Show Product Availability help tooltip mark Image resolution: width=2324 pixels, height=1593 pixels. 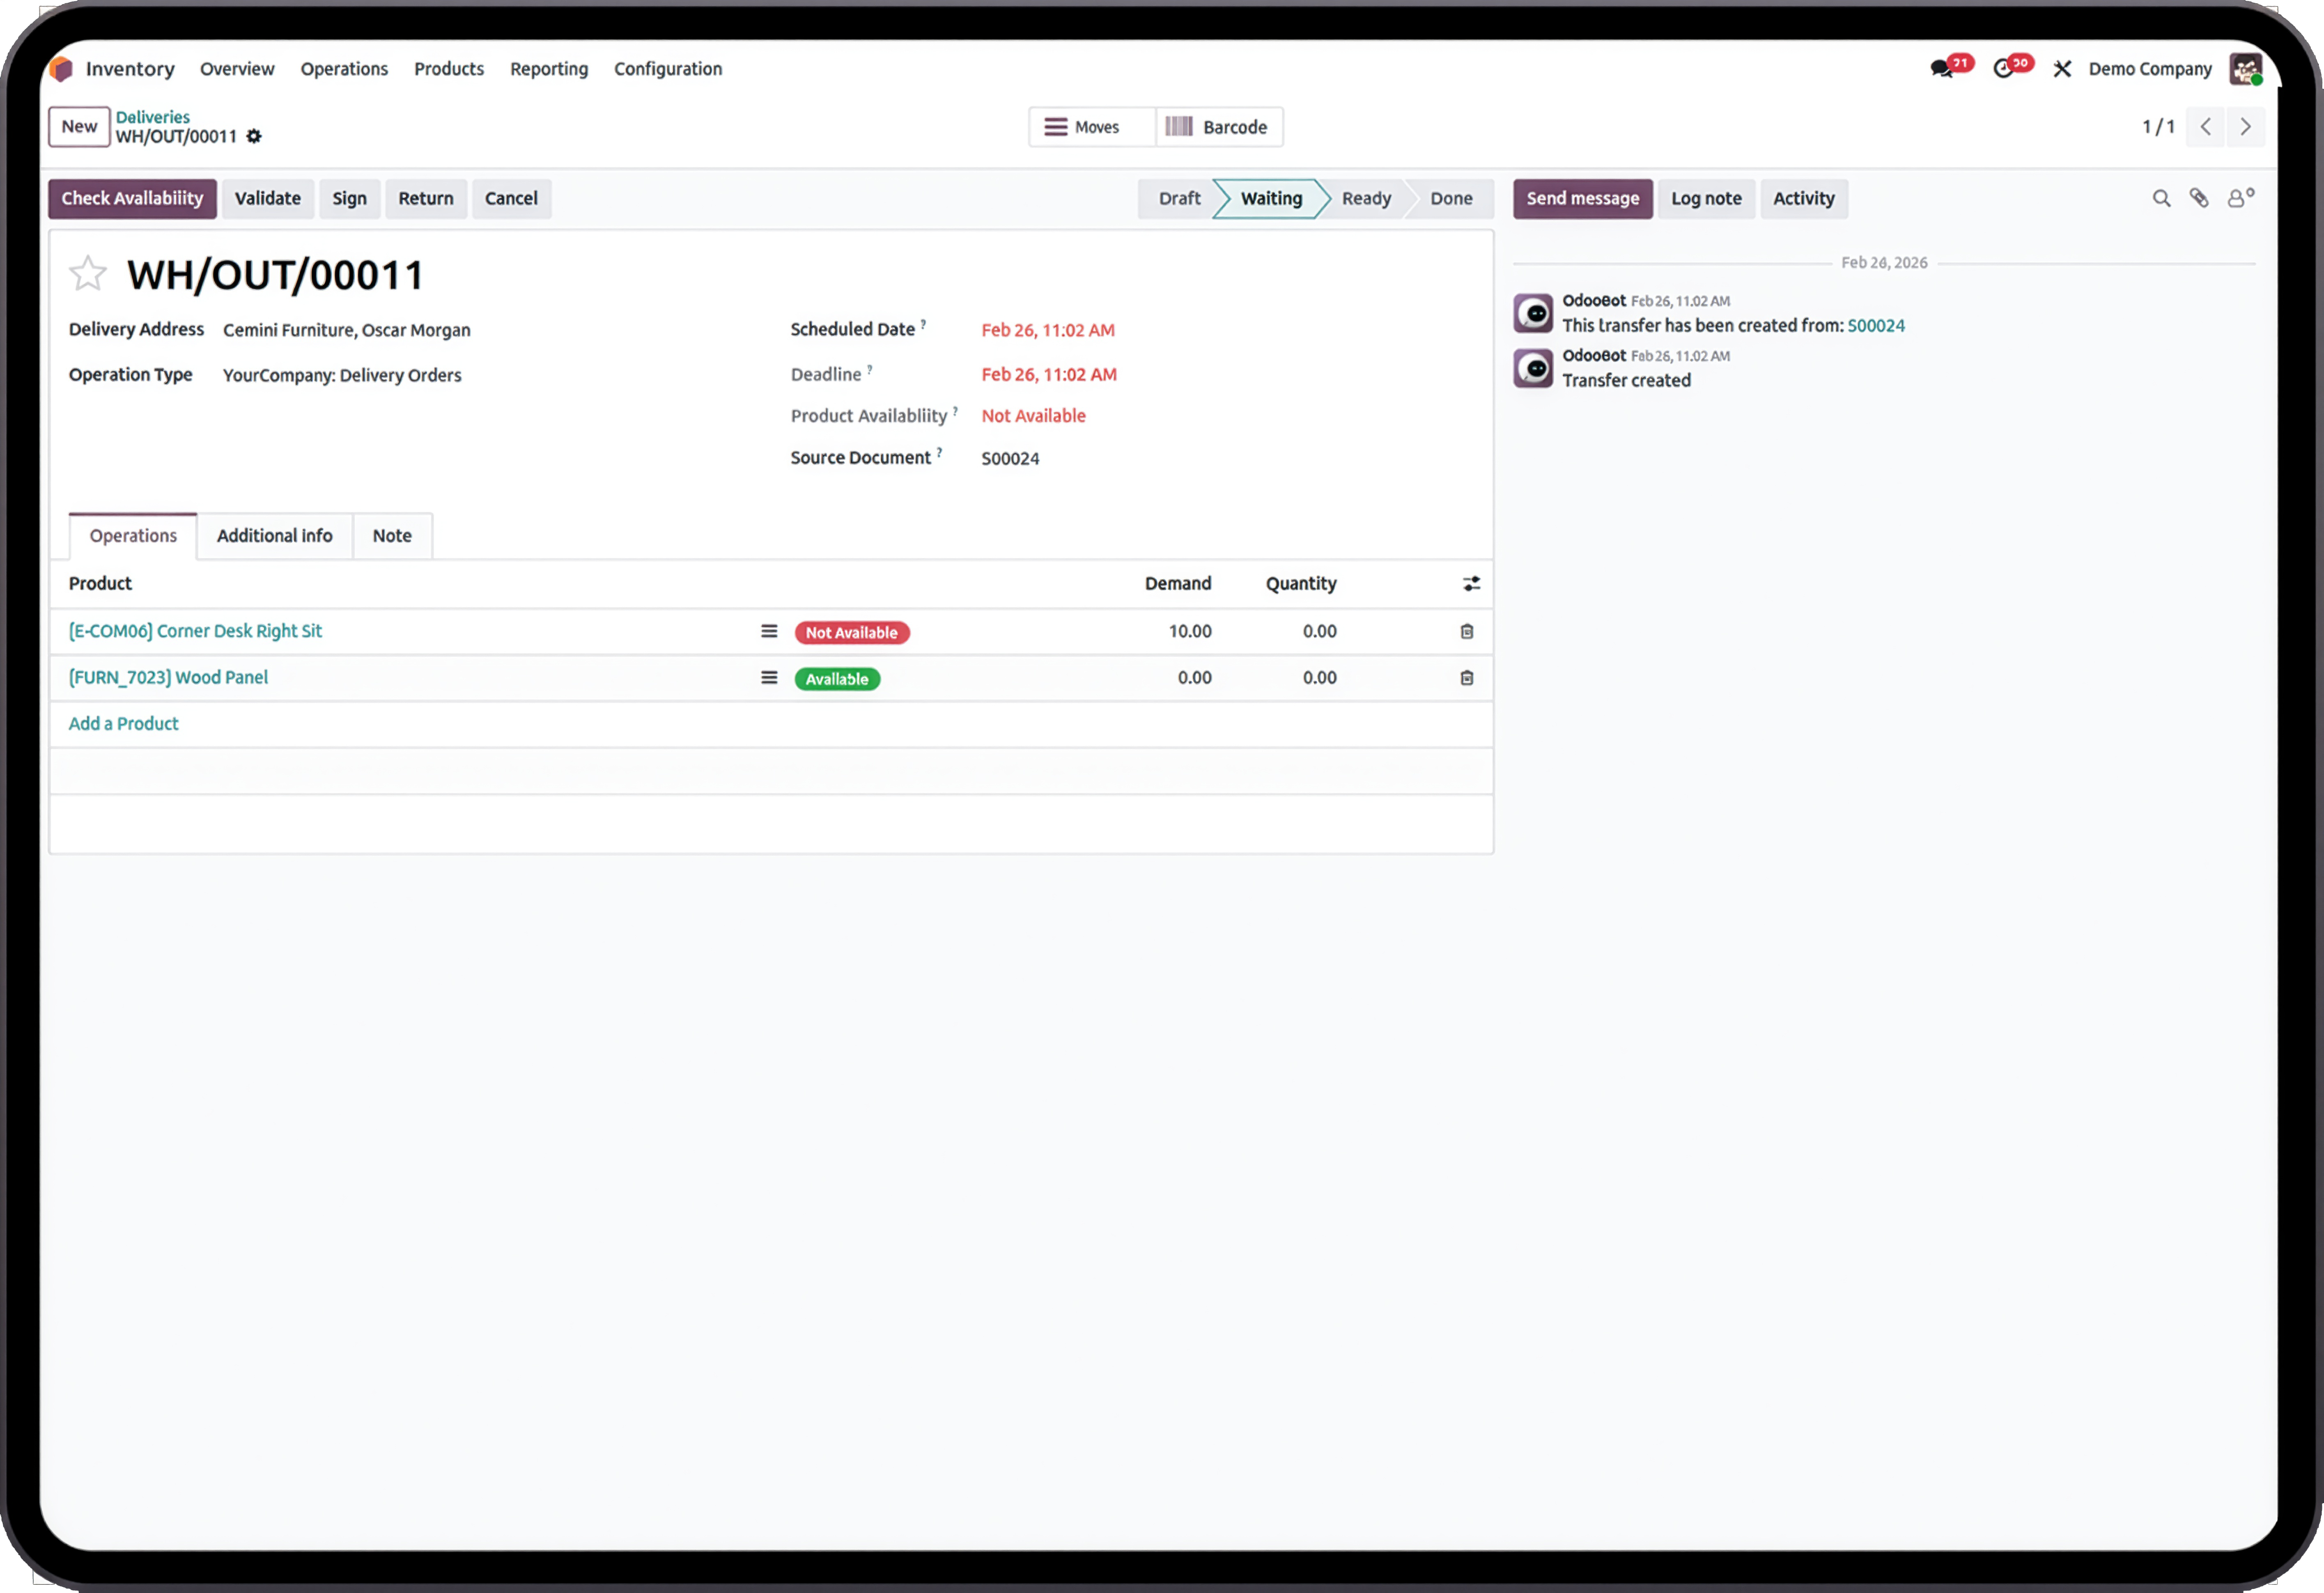tap(955, 410)
